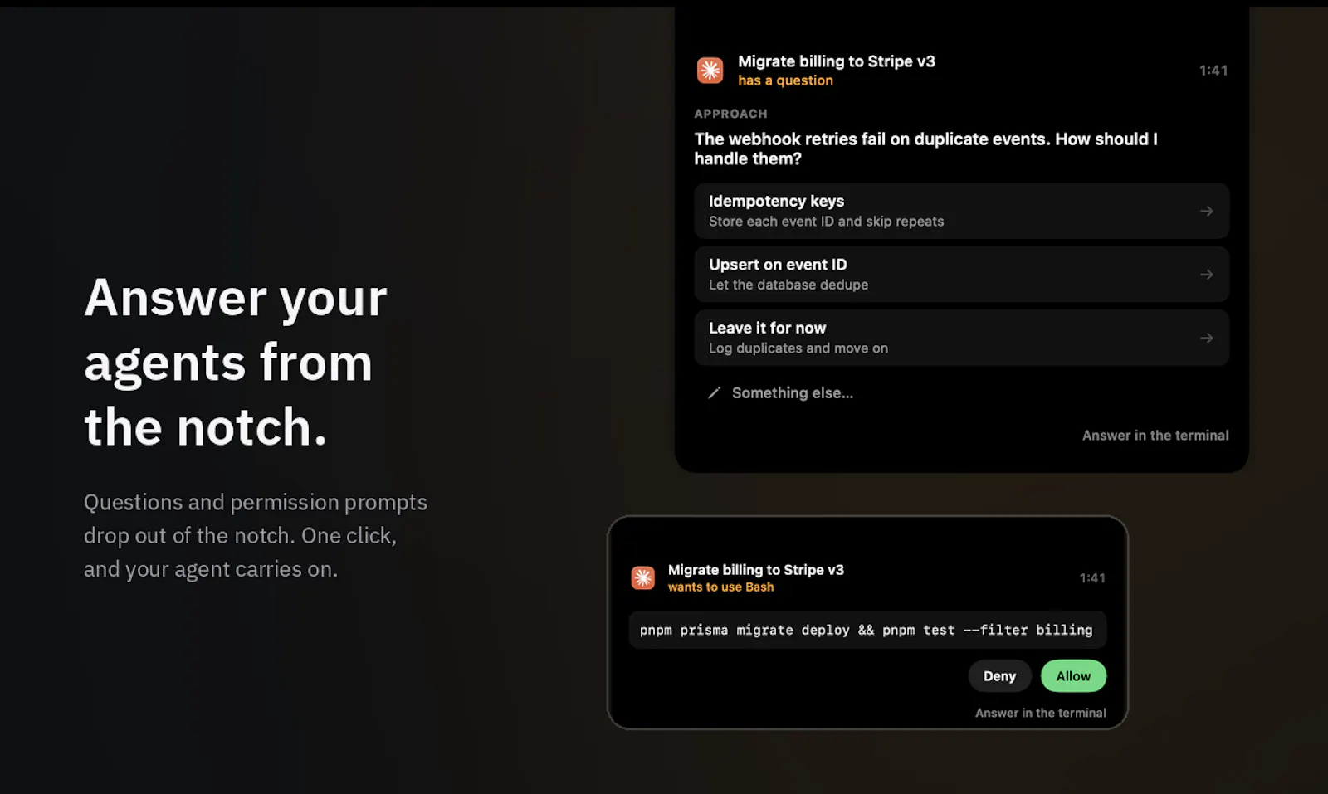Click the 'wants to use Bash' status text
Screen dimensions: 1328x794
[720, 587]
